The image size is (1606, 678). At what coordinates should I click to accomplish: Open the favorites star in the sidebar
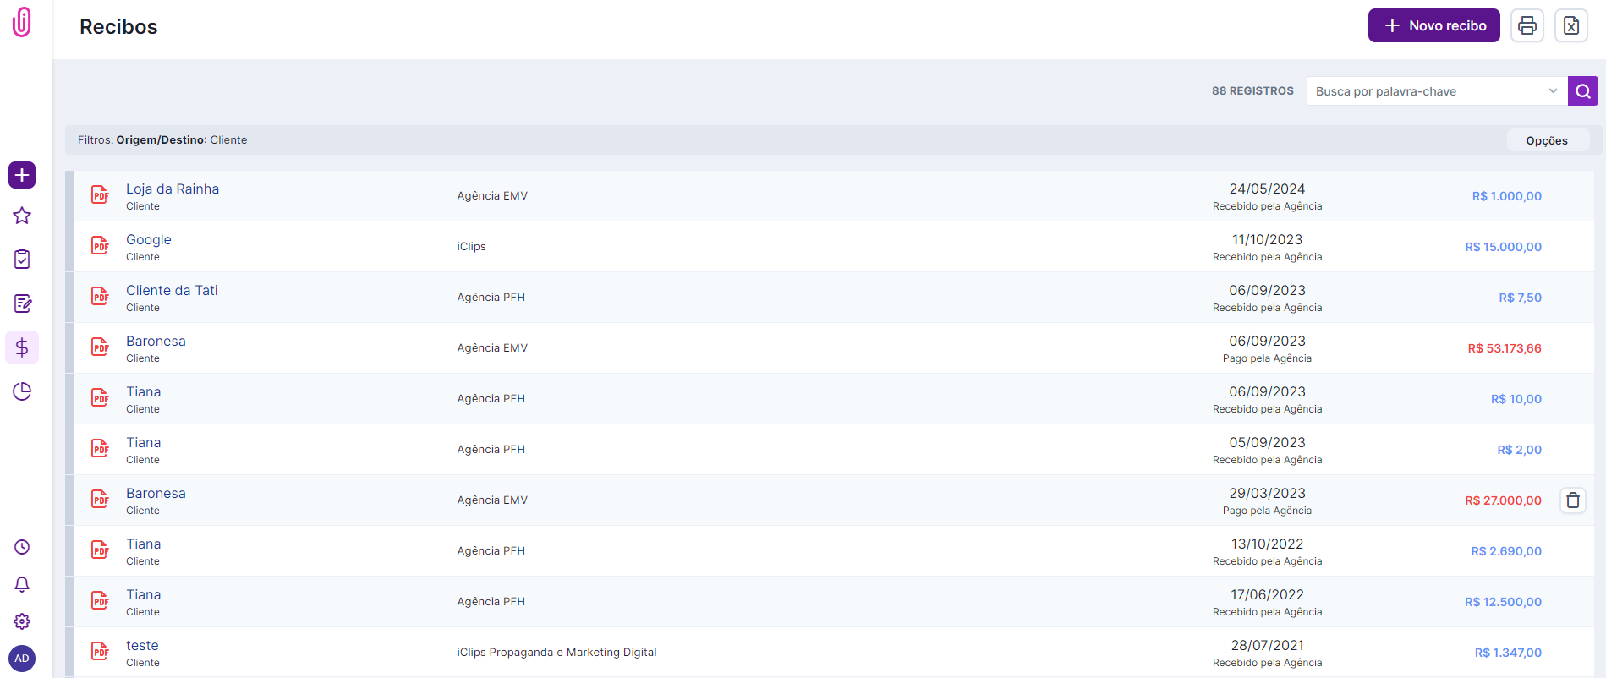pos(22,216)
